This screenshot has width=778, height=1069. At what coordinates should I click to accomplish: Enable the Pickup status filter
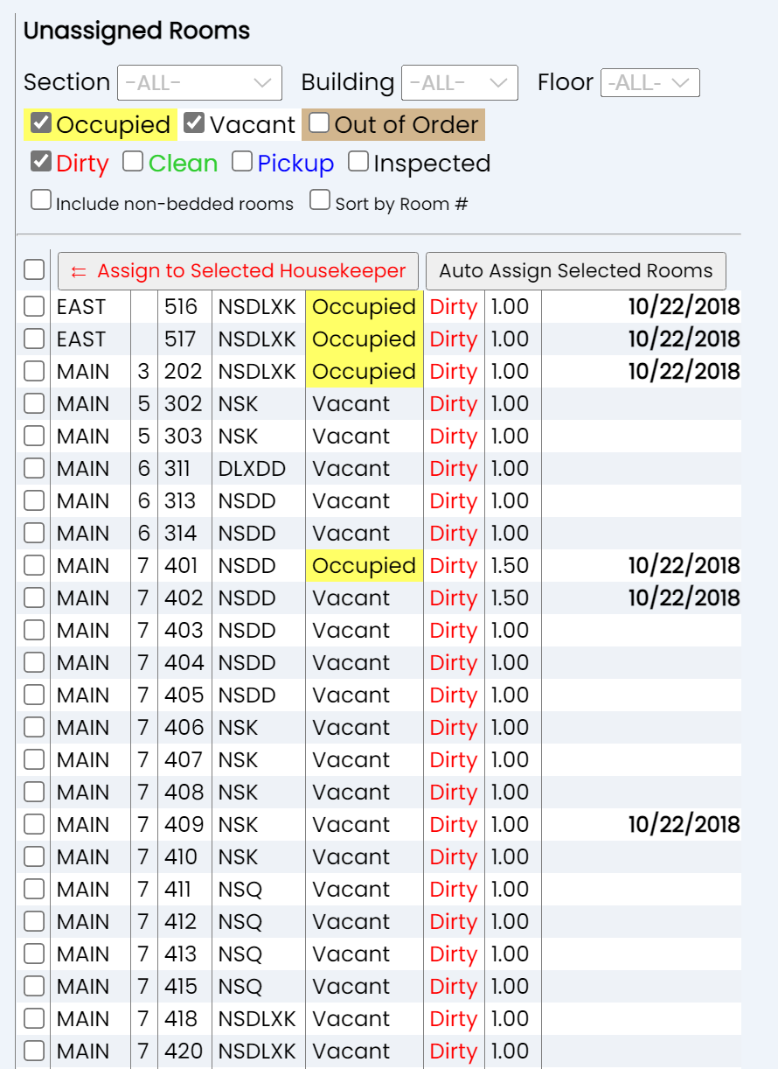[242, 162]
